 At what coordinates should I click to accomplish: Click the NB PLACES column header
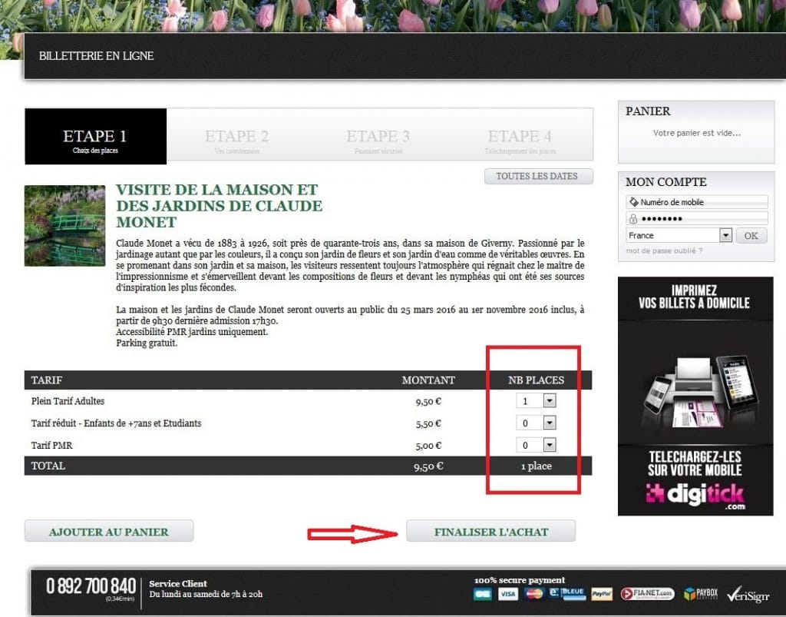click(536, 380)
